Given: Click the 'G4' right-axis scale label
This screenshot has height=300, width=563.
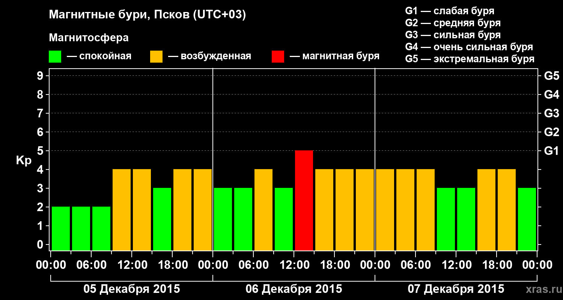Looking at the screenshot, I should pyautogui.click(x=551, y=94).
